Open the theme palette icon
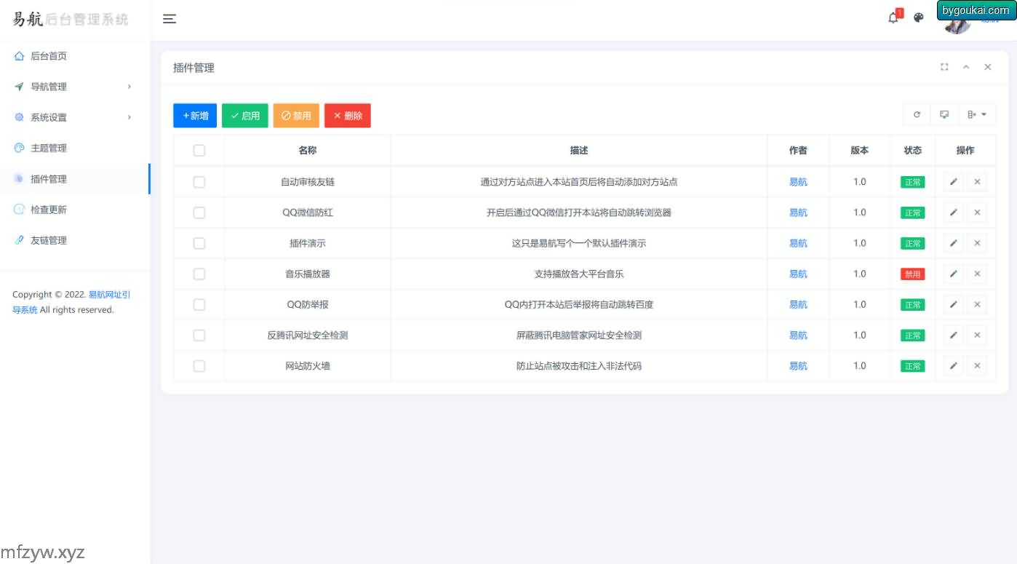The height and width of the screenshot is (564, 1017). coord(919,18)
